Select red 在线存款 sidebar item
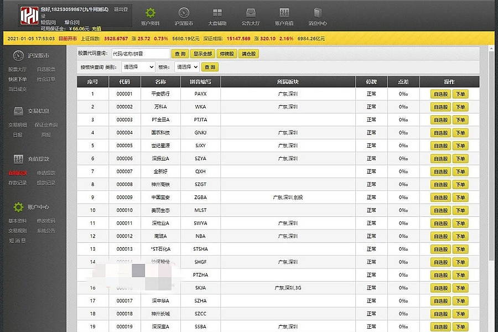The image size is (498, 332). click(x=18, y=173)
